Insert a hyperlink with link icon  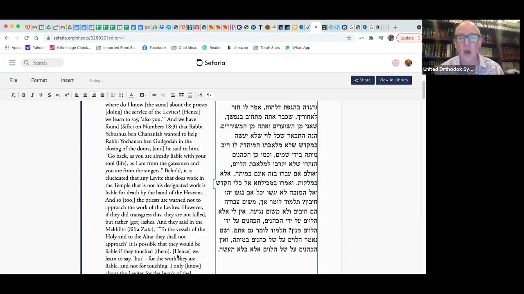pos(154,95)
